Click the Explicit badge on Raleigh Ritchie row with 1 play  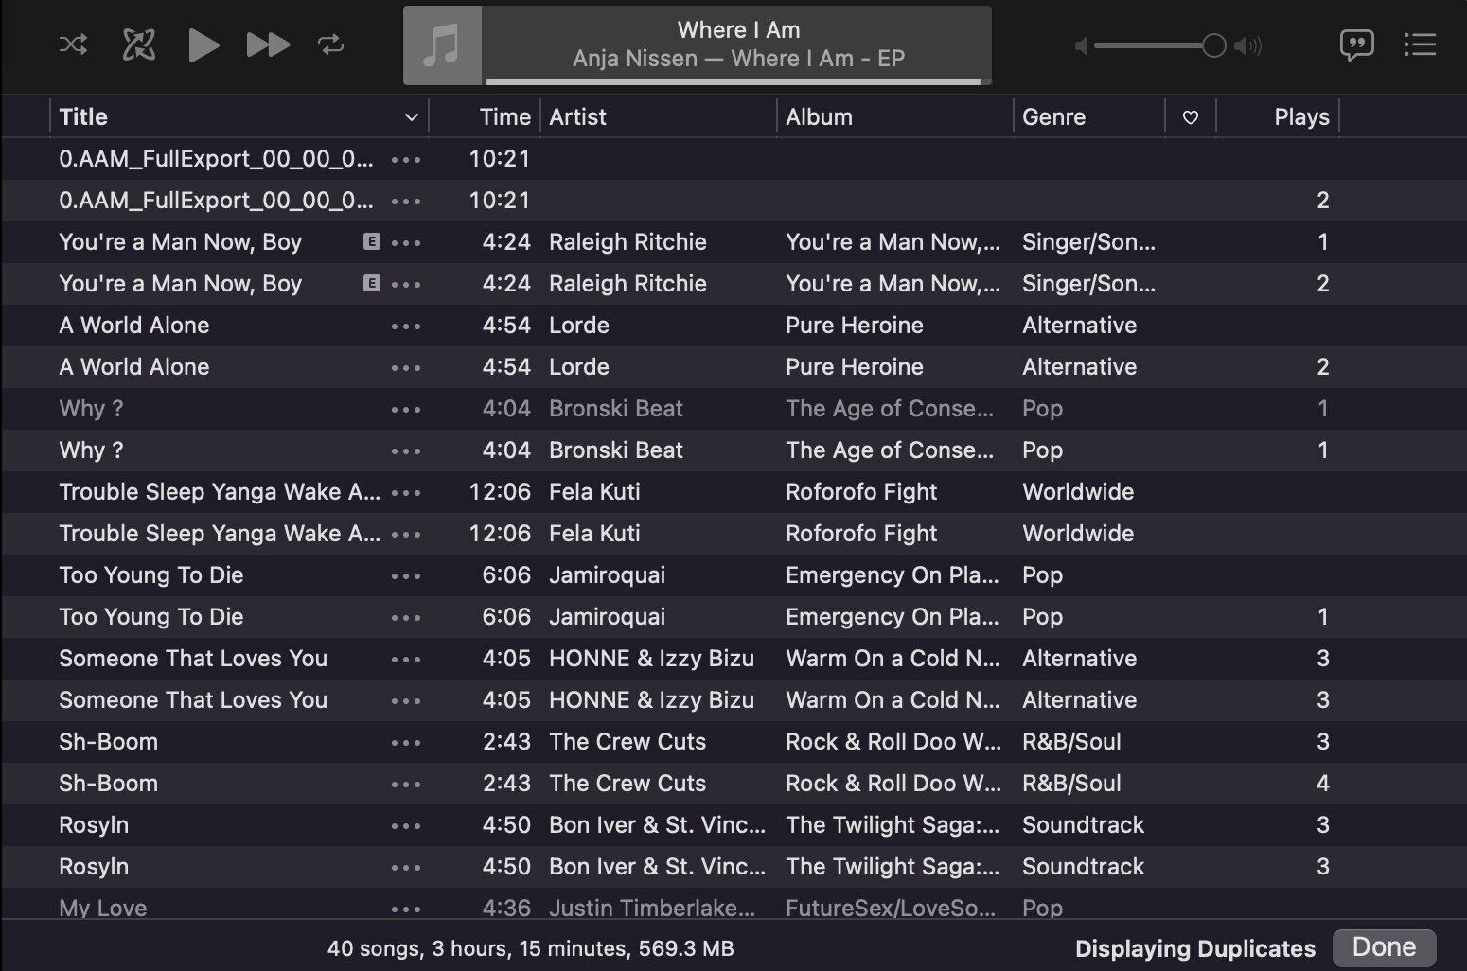pyautogui.click(x=372, y=242)
